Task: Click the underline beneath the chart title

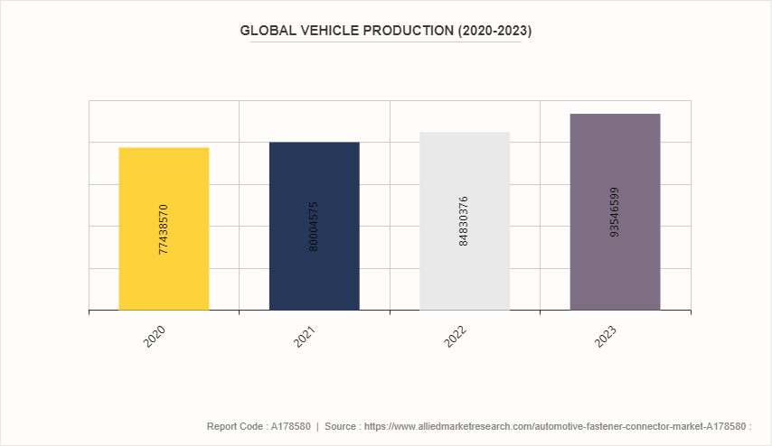Action: 385,42
